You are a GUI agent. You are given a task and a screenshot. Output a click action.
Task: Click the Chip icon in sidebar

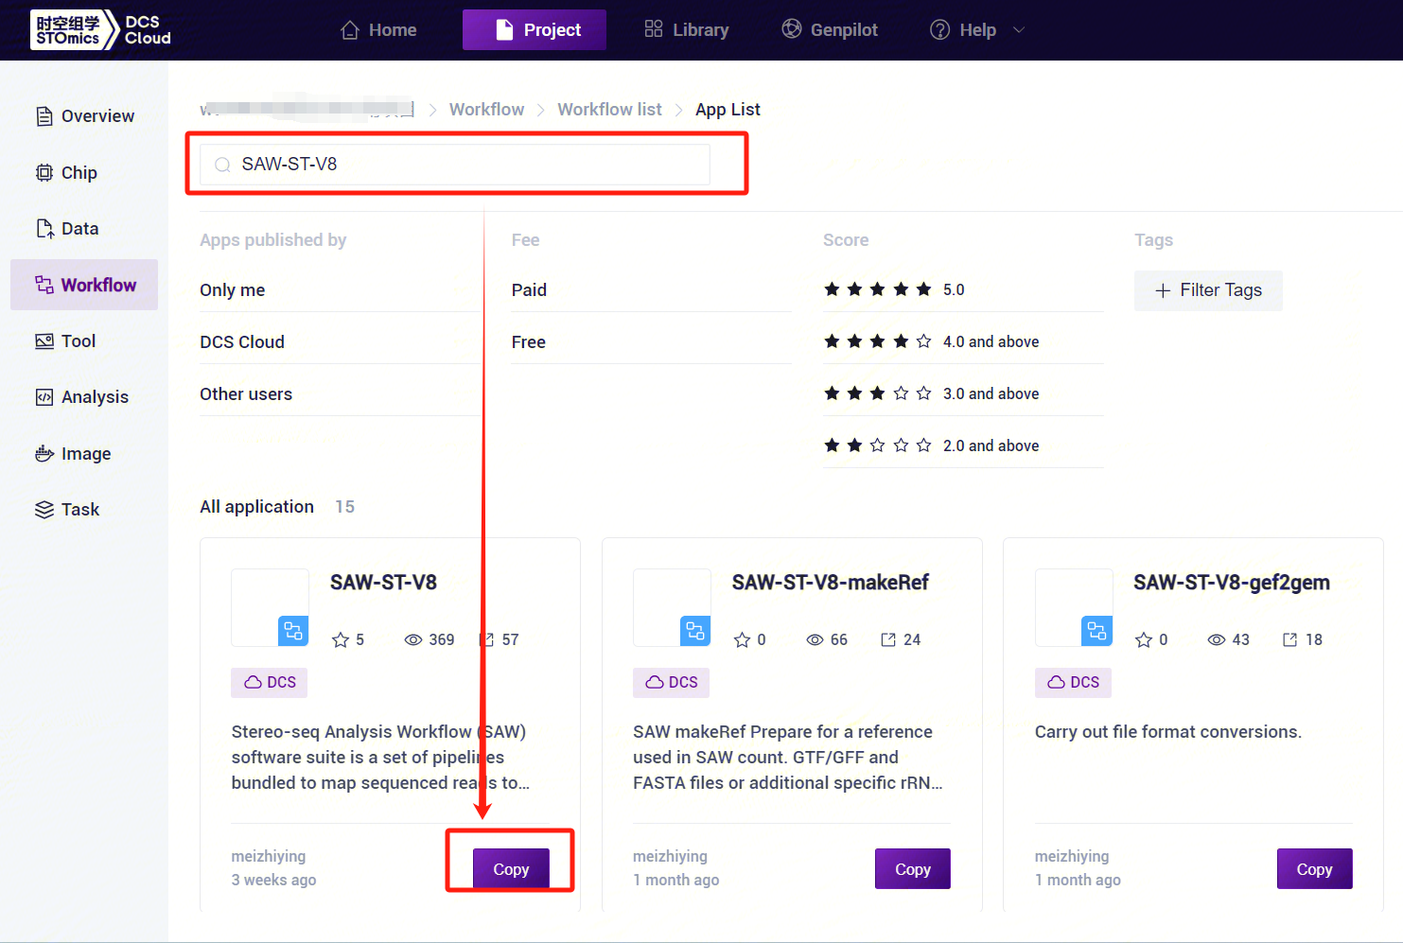tap(44, 172)
